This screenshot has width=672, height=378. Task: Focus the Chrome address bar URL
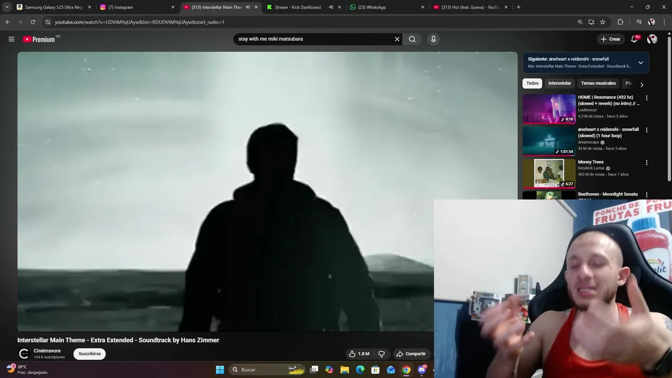click(x=139, y=22)
